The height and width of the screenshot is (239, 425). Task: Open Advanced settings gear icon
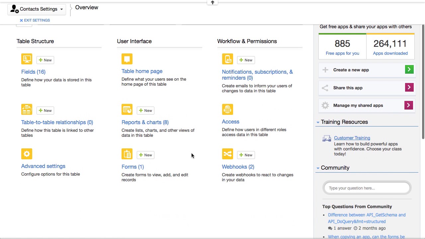27,154
